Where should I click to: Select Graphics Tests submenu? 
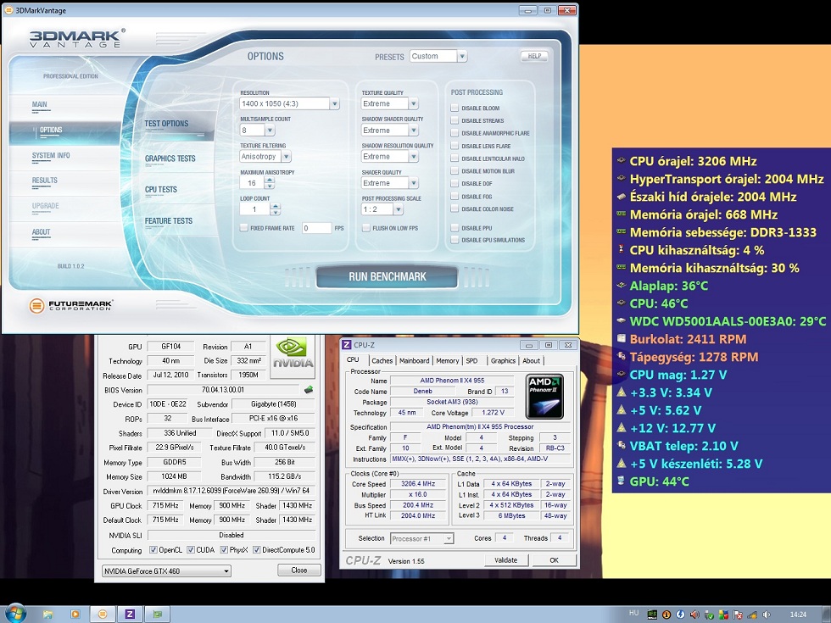click(x=170, y=159)
